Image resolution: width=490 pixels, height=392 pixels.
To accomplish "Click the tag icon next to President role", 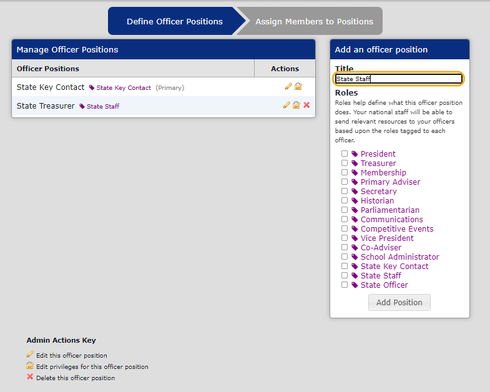I will (x=355, y=154).
